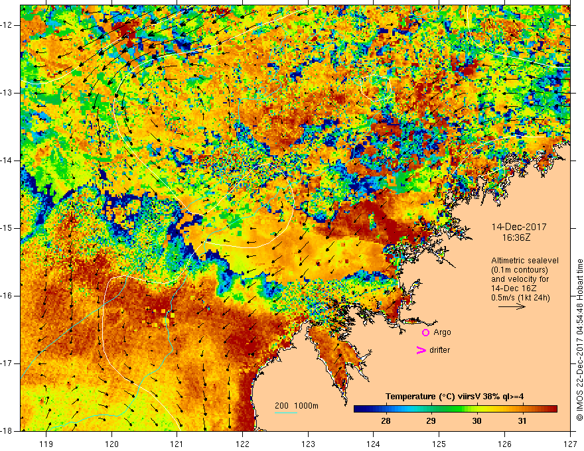This screenshot has height=451, width=584.
Task: Click longitude label 124
Action: (374, 444)
